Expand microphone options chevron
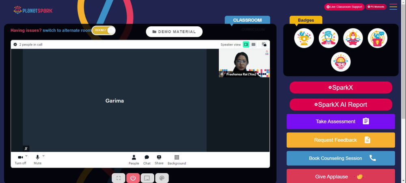Screen dimensions: 406x183 pyautogui.click(x=43, y=156)
